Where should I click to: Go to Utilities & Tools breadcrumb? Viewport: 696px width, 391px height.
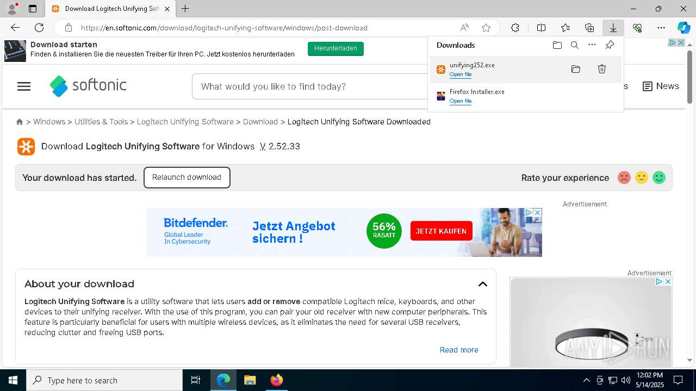coord(101,122)
